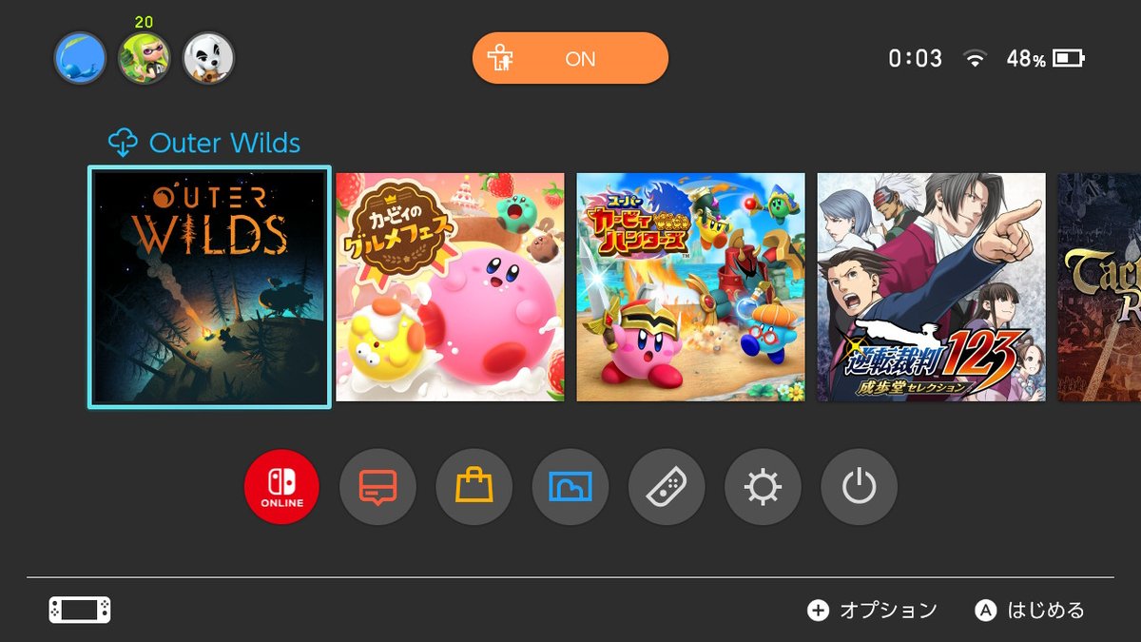The image size is (1141, 642).
Task: Select the partially visible Tactics game tile
Action: click(x=1099, y=287)
